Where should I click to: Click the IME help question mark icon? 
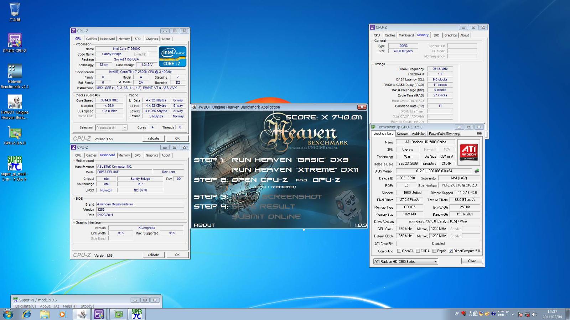[493, 314]
